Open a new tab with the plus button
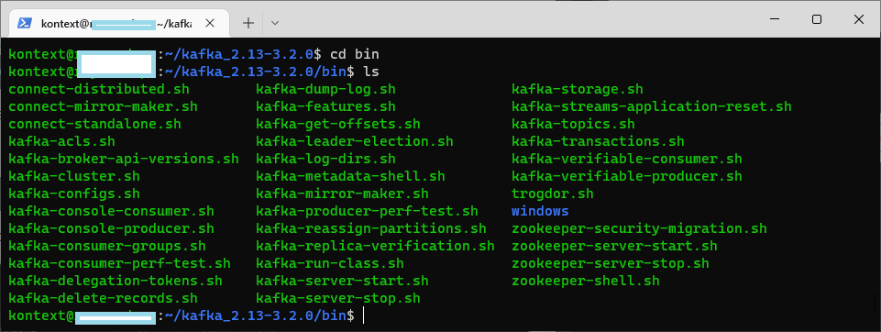 (248, 23)
